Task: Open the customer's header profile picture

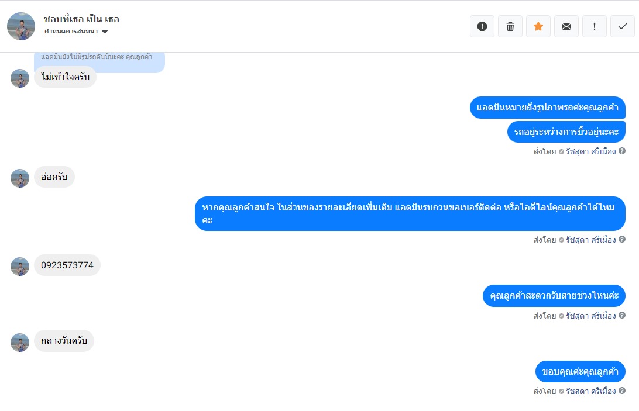Action: [x=21, y=26]
